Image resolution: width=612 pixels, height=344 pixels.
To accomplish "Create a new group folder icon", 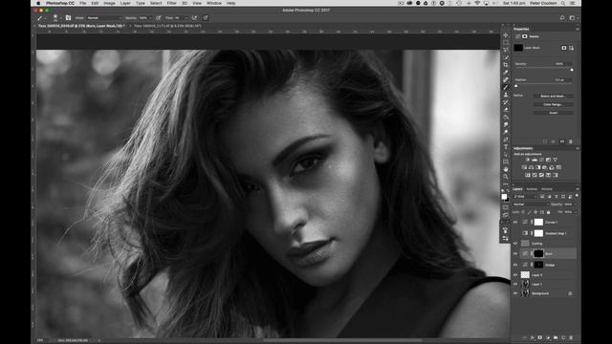I will tap(556, 337).
